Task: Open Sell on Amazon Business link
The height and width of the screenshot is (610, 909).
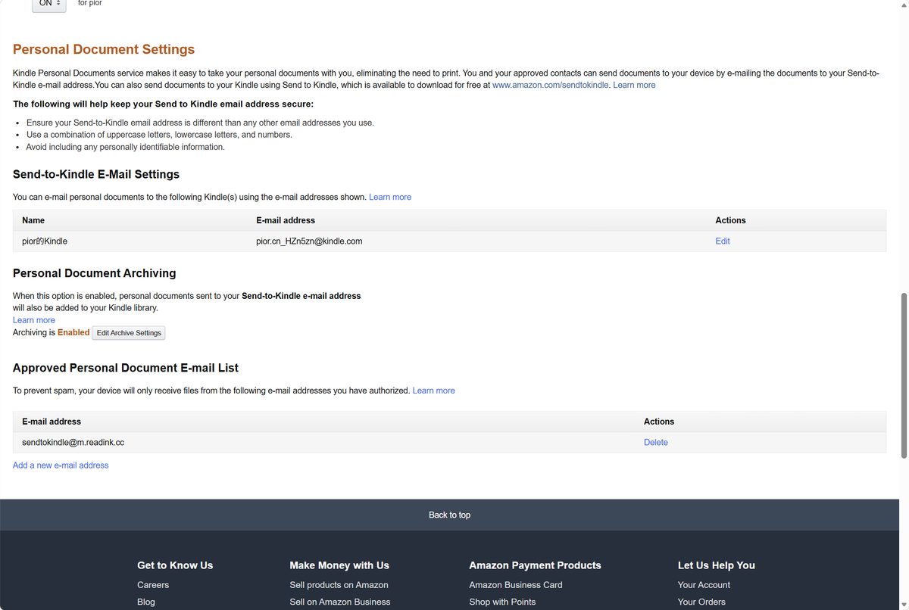Action: pos(340,602)
